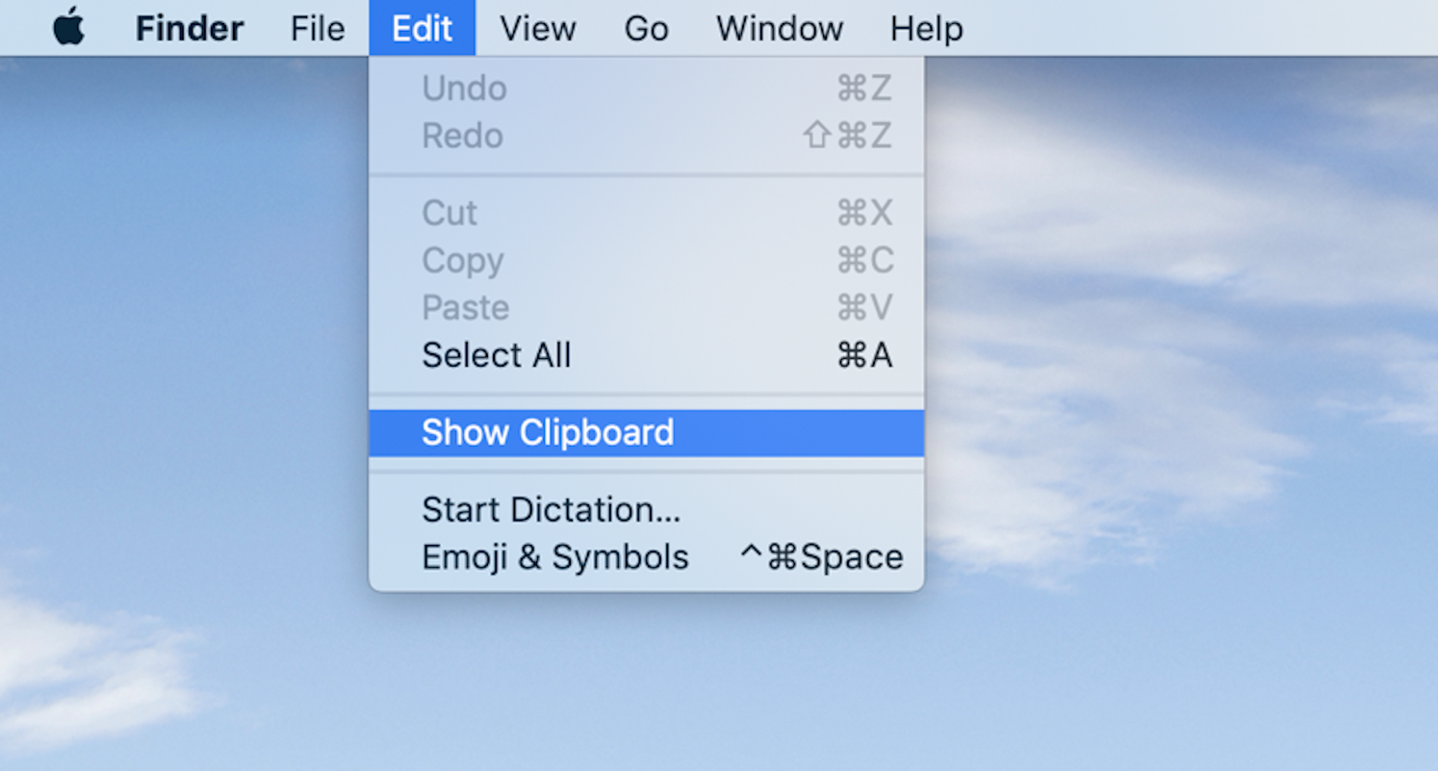Click Undo in the Edit menu
The height and width of the screenshot is (771, 1438).
[x=464, y=88]
